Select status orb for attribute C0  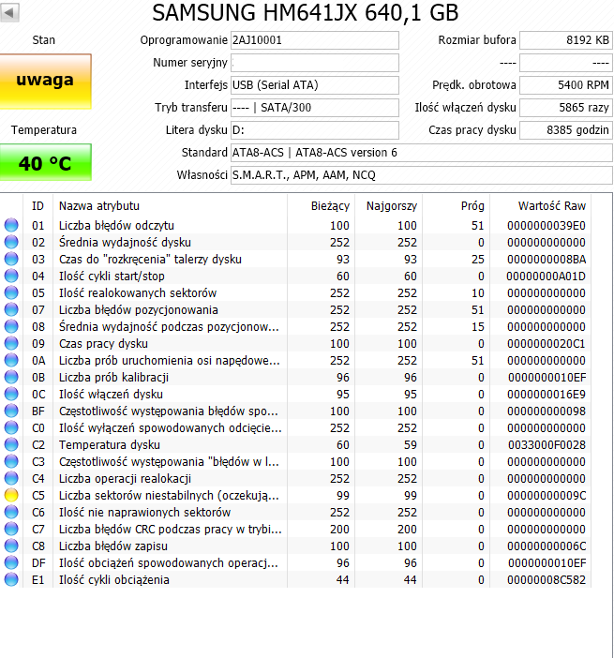(x=11, y=427)
